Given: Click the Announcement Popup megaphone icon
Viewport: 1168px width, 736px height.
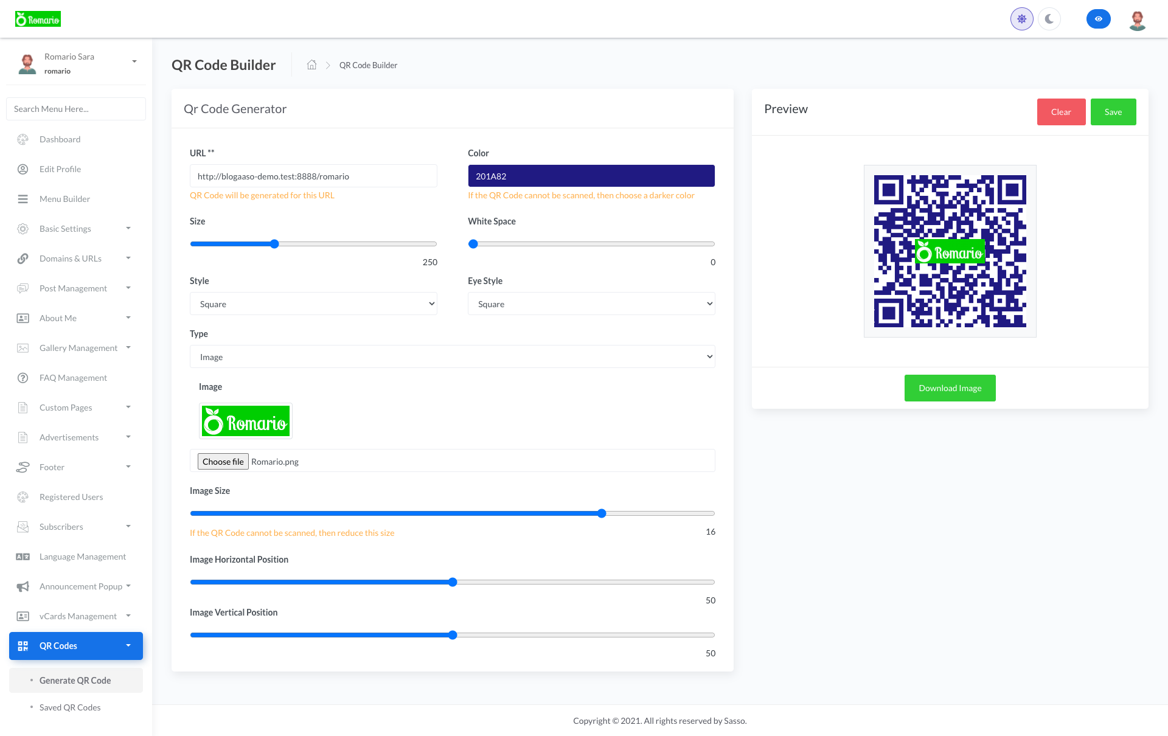Looking at the screenshot, I should click(23, 586).
